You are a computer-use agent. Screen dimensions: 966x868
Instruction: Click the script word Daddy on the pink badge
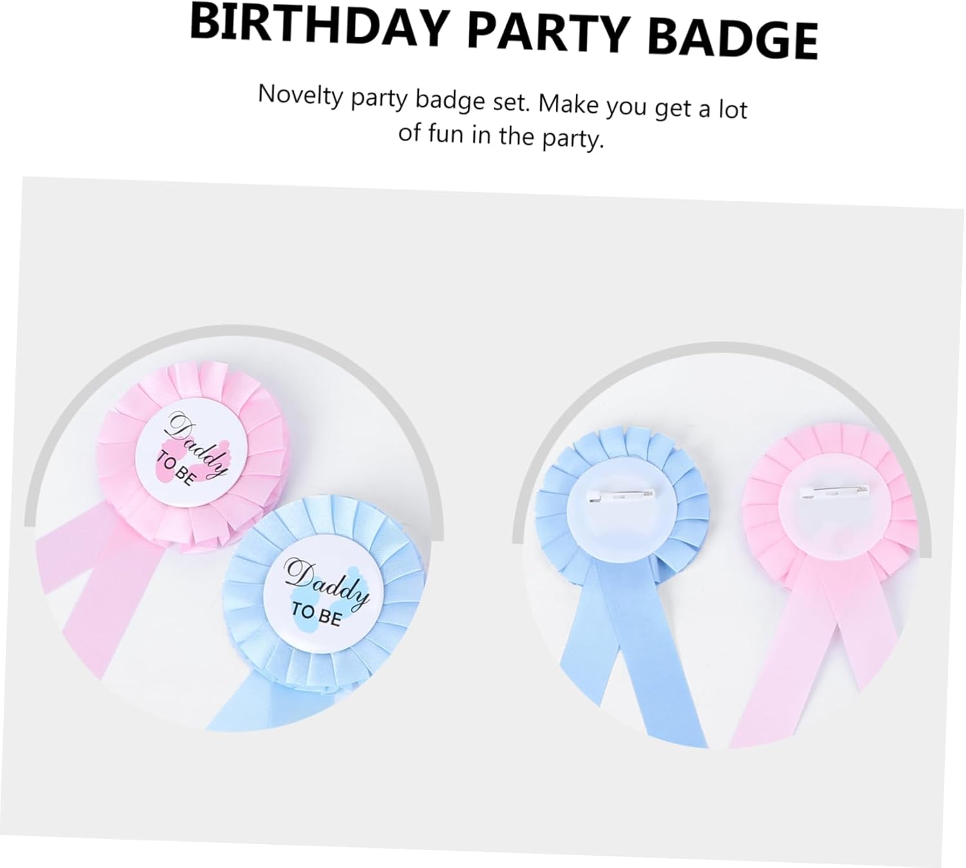pyautogui.click(x=197, y=444)
